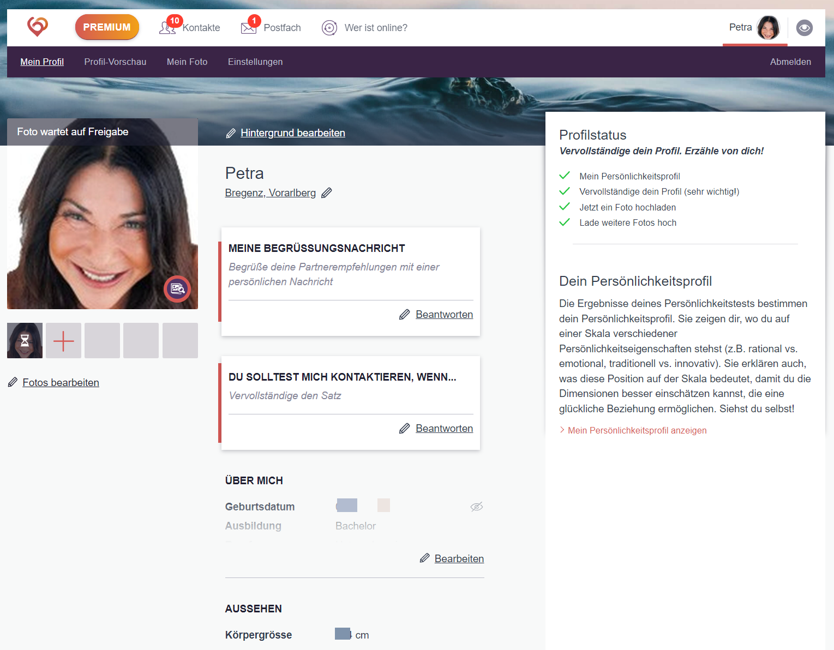
Task: Toggle the eye visibility icon in header
Action: pyautogui.click(x=805, y=28)
